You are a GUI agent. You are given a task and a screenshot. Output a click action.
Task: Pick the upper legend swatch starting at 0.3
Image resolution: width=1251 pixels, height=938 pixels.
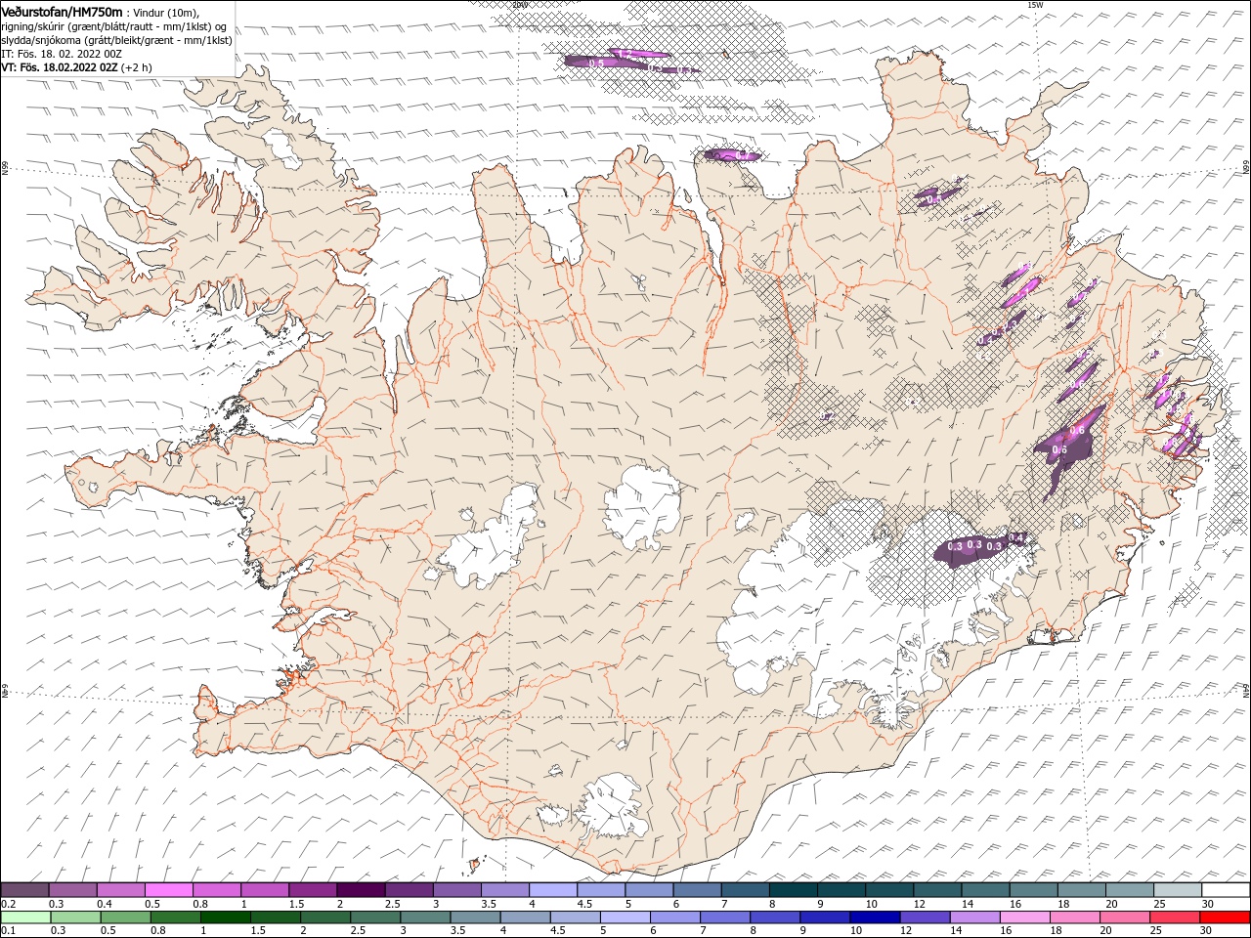tap(73, 890)
